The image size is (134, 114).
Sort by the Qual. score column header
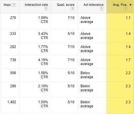(x=66, y=5)
